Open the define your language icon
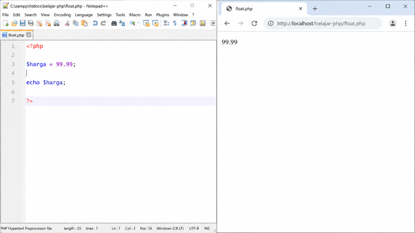415x233 pixels. coord(193,23)
